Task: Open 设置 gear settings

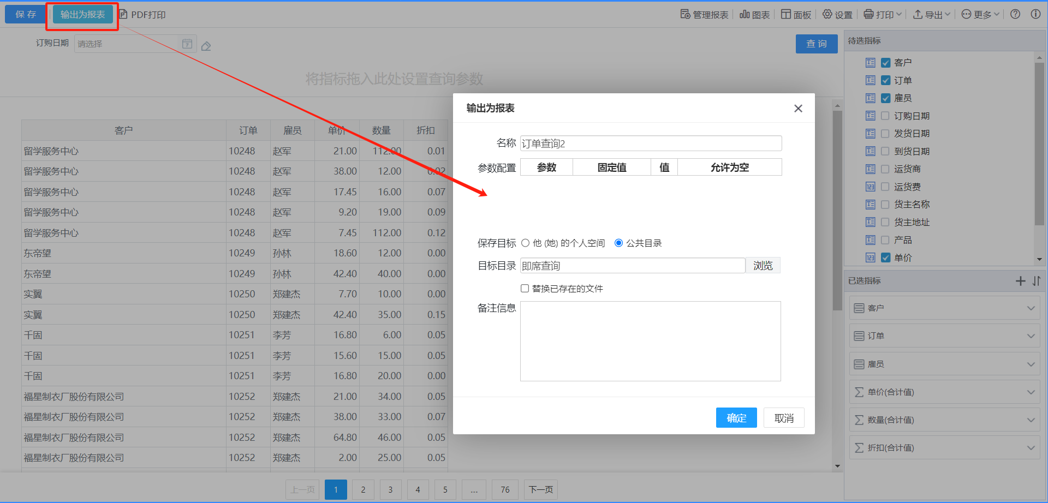Action: (x=837, y=15)
